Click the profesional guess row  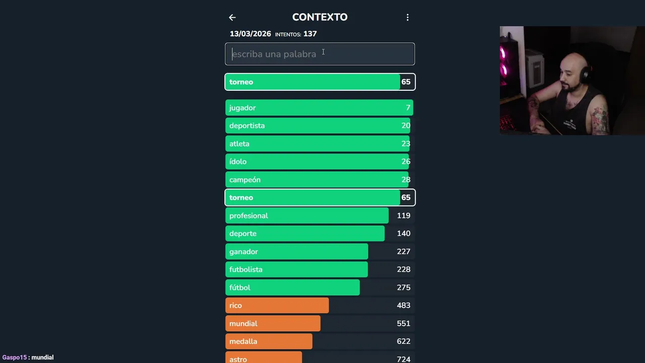319,216
